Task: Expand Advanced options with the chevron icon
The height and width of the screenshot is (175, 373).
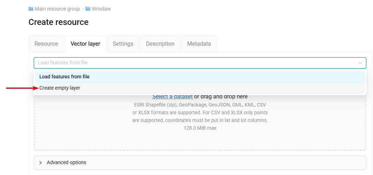Action: coord(40,163)
